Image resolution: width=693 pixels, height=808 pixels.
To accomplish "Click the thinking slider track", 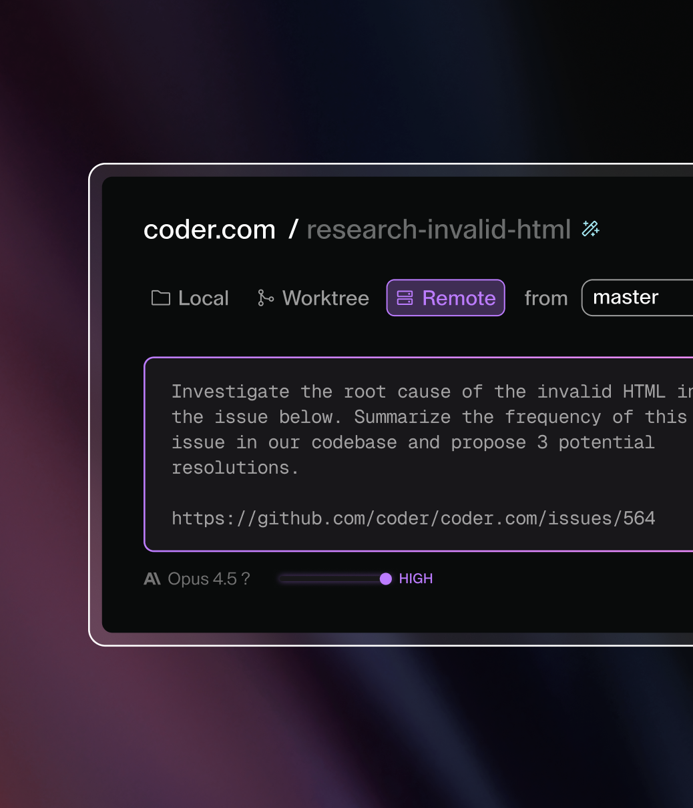I will 330,579.
